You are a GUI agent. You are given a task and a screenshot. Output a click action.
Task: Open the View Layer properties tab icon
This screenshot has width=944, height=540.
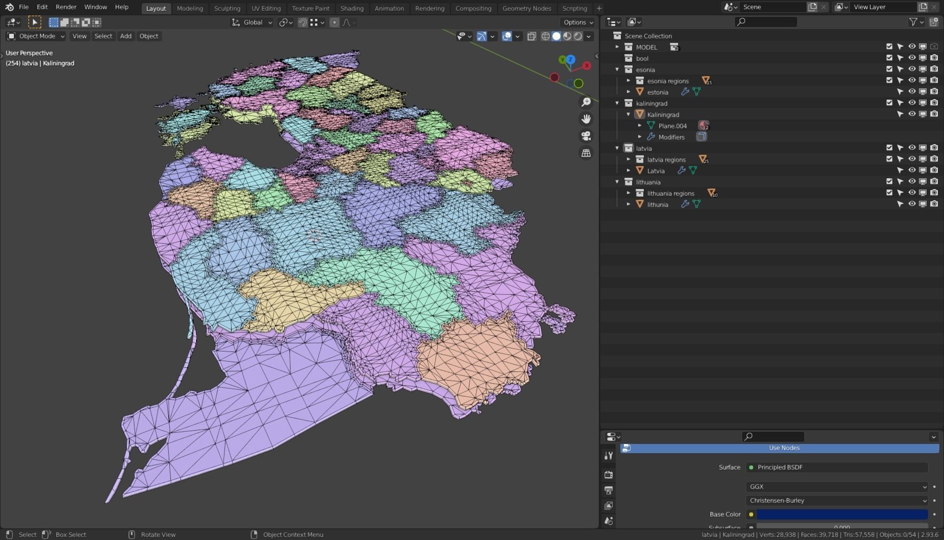pyautogui.click(x=609, y=506)
